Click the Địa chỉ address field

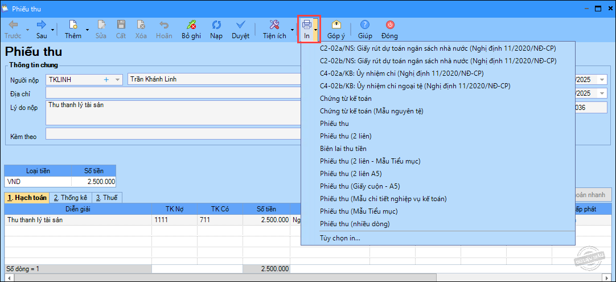coord(173,93)
